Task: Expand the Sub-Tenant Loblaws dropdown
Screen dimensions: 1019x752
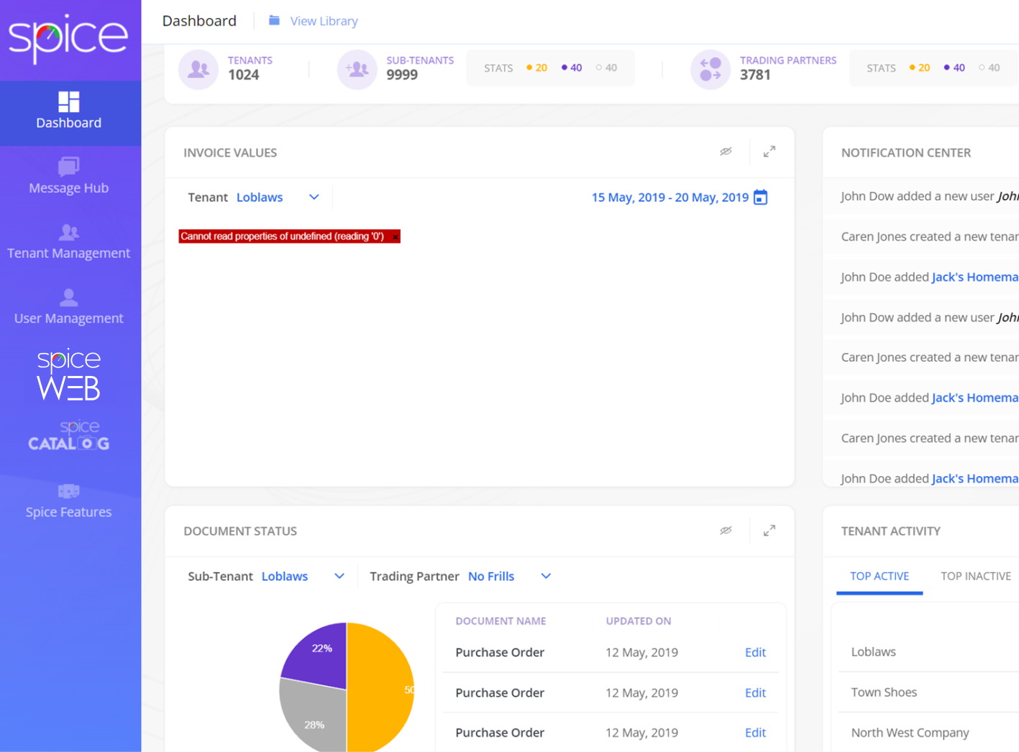Action: click(x=339, y=577)
